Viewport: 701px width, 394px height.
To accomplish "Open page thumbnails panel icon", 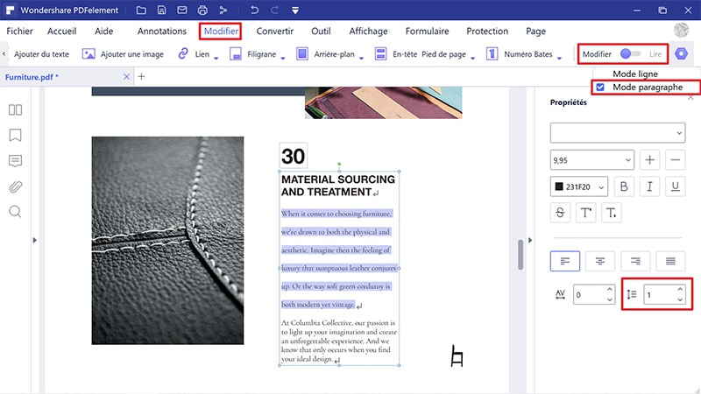I will 15,110.
